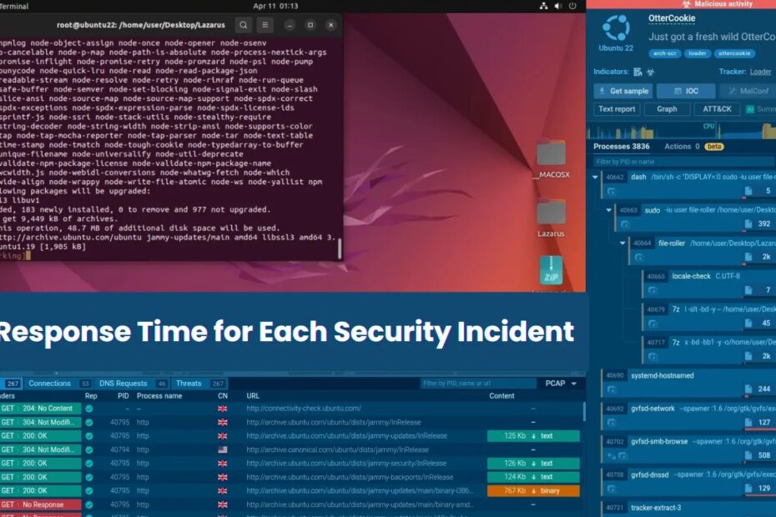The height and width of the screenshot is (517, 776).
Task: Collapse the dash process tree node
Action: (x=596, y=177)
